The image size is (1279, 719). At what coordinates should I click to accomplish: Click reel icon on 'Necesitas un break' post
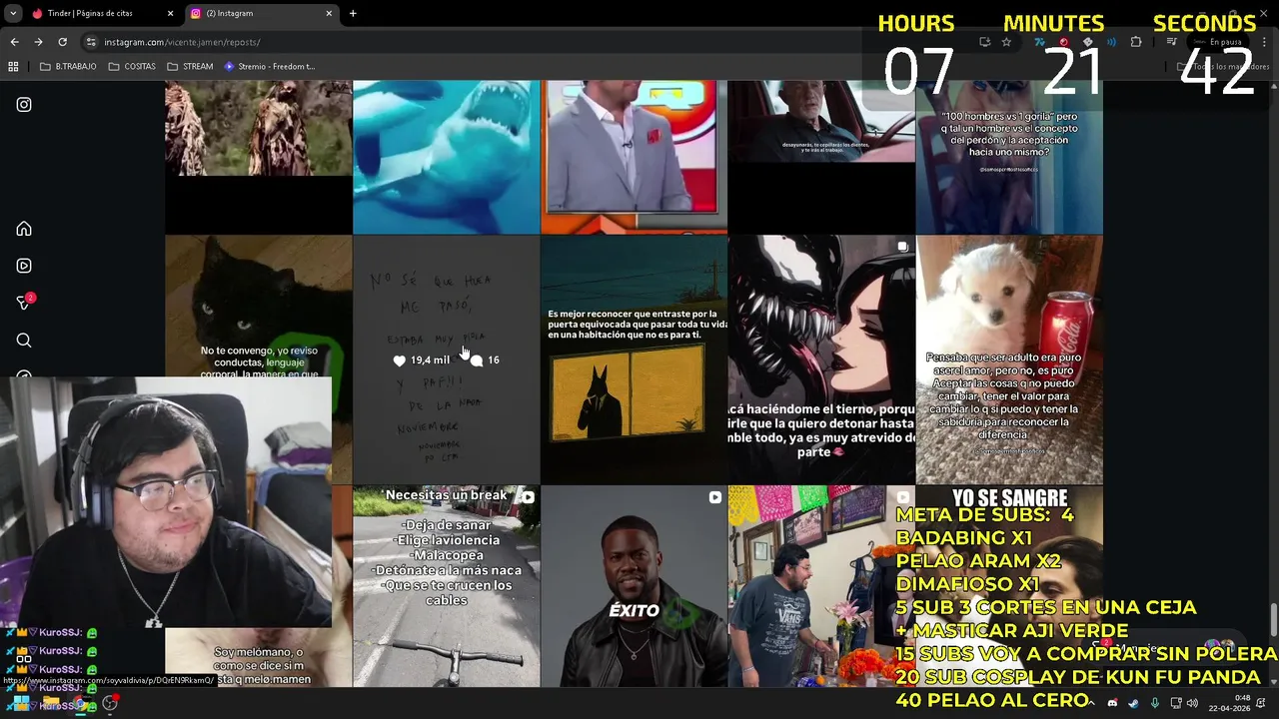[x=527, y=497]
